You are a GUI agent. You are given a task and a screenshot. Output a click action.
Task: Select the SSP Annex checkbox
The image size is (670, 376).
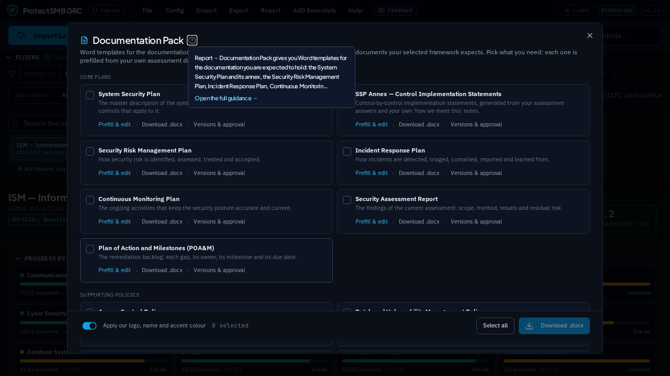(x=347, y=95)
